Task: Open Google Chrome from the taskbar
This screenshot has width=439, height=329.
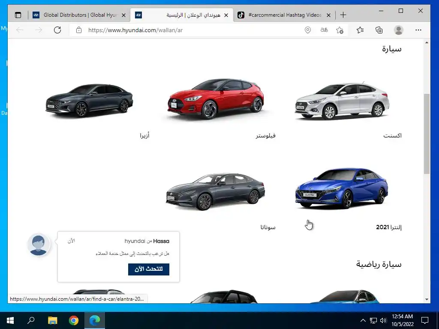Action: coord(74,320)
